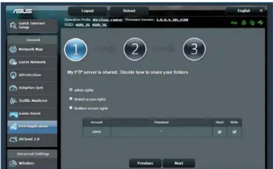This screenshot has width=273, height=169.
Task: Open the Wireless router operation mode link
Action: click(108, 19)
